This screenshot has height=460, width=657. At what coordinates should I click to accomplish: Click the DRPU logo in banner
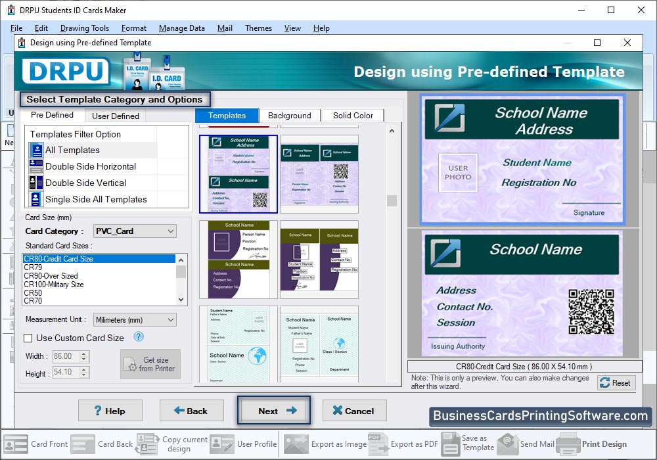[x=66, y=71]
